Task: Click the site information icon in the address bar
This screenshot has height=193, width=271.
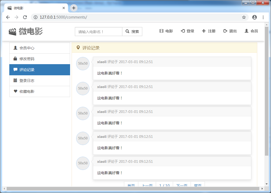Action: [36, 17]
